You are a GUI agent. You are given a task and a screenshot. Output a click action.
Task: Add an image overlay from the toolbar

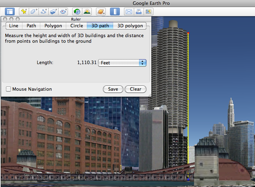(53, 12)
